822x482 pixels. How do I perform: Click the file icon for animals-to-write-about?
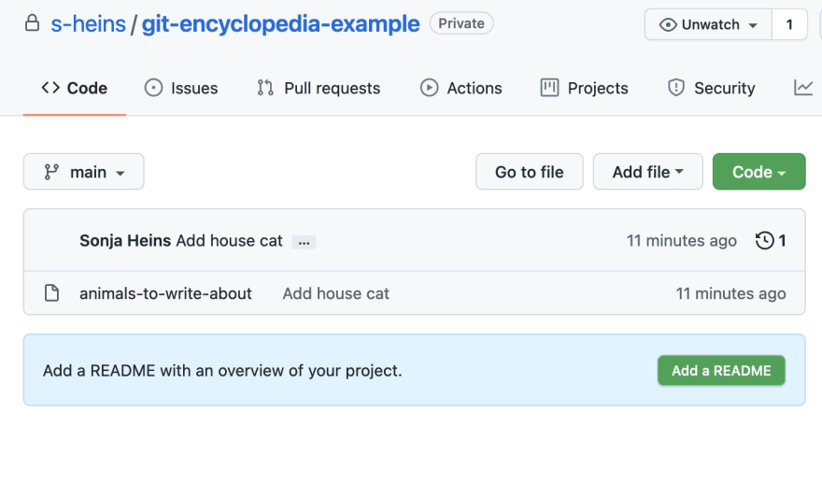(x=51, y=293)
